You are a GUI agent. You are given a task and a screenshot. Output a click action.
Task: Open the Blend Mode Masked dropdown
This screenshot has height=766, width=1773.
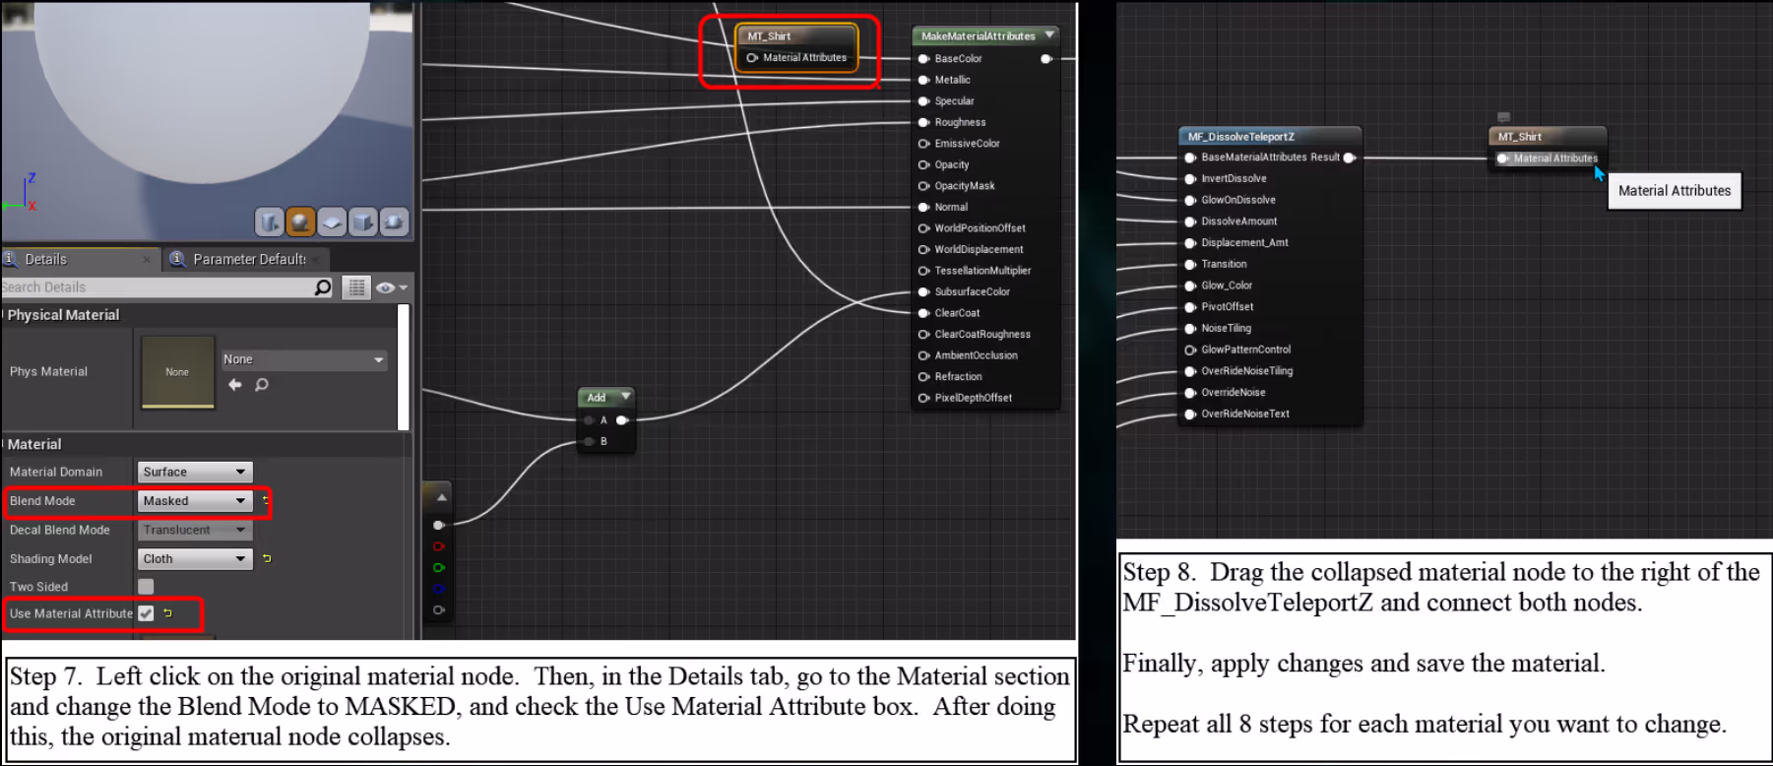pyautogui.click(x=195, y=501)
